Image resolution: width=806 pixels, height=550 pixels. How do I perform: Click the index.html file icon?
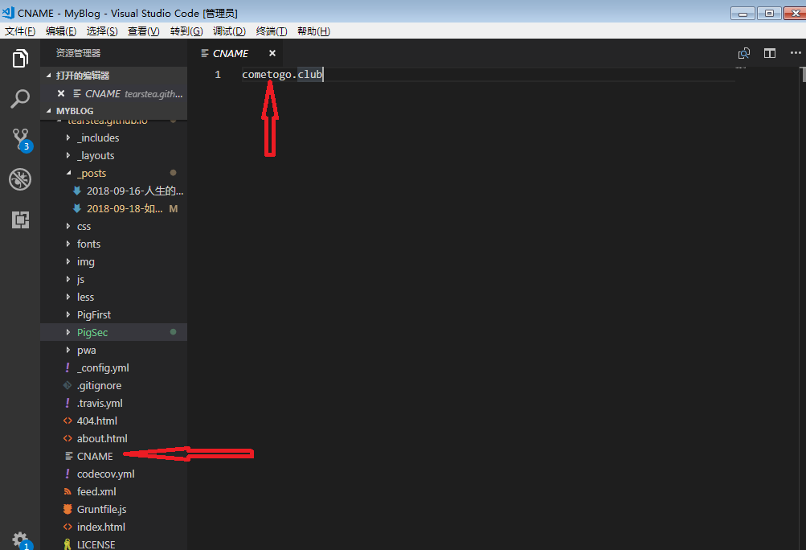pos(68,527)
